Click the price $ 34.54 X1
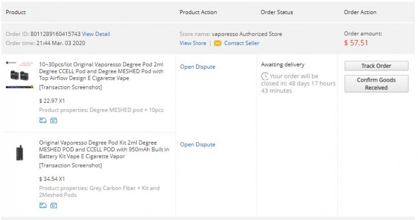The image size is (418, 220). point(52,179)
